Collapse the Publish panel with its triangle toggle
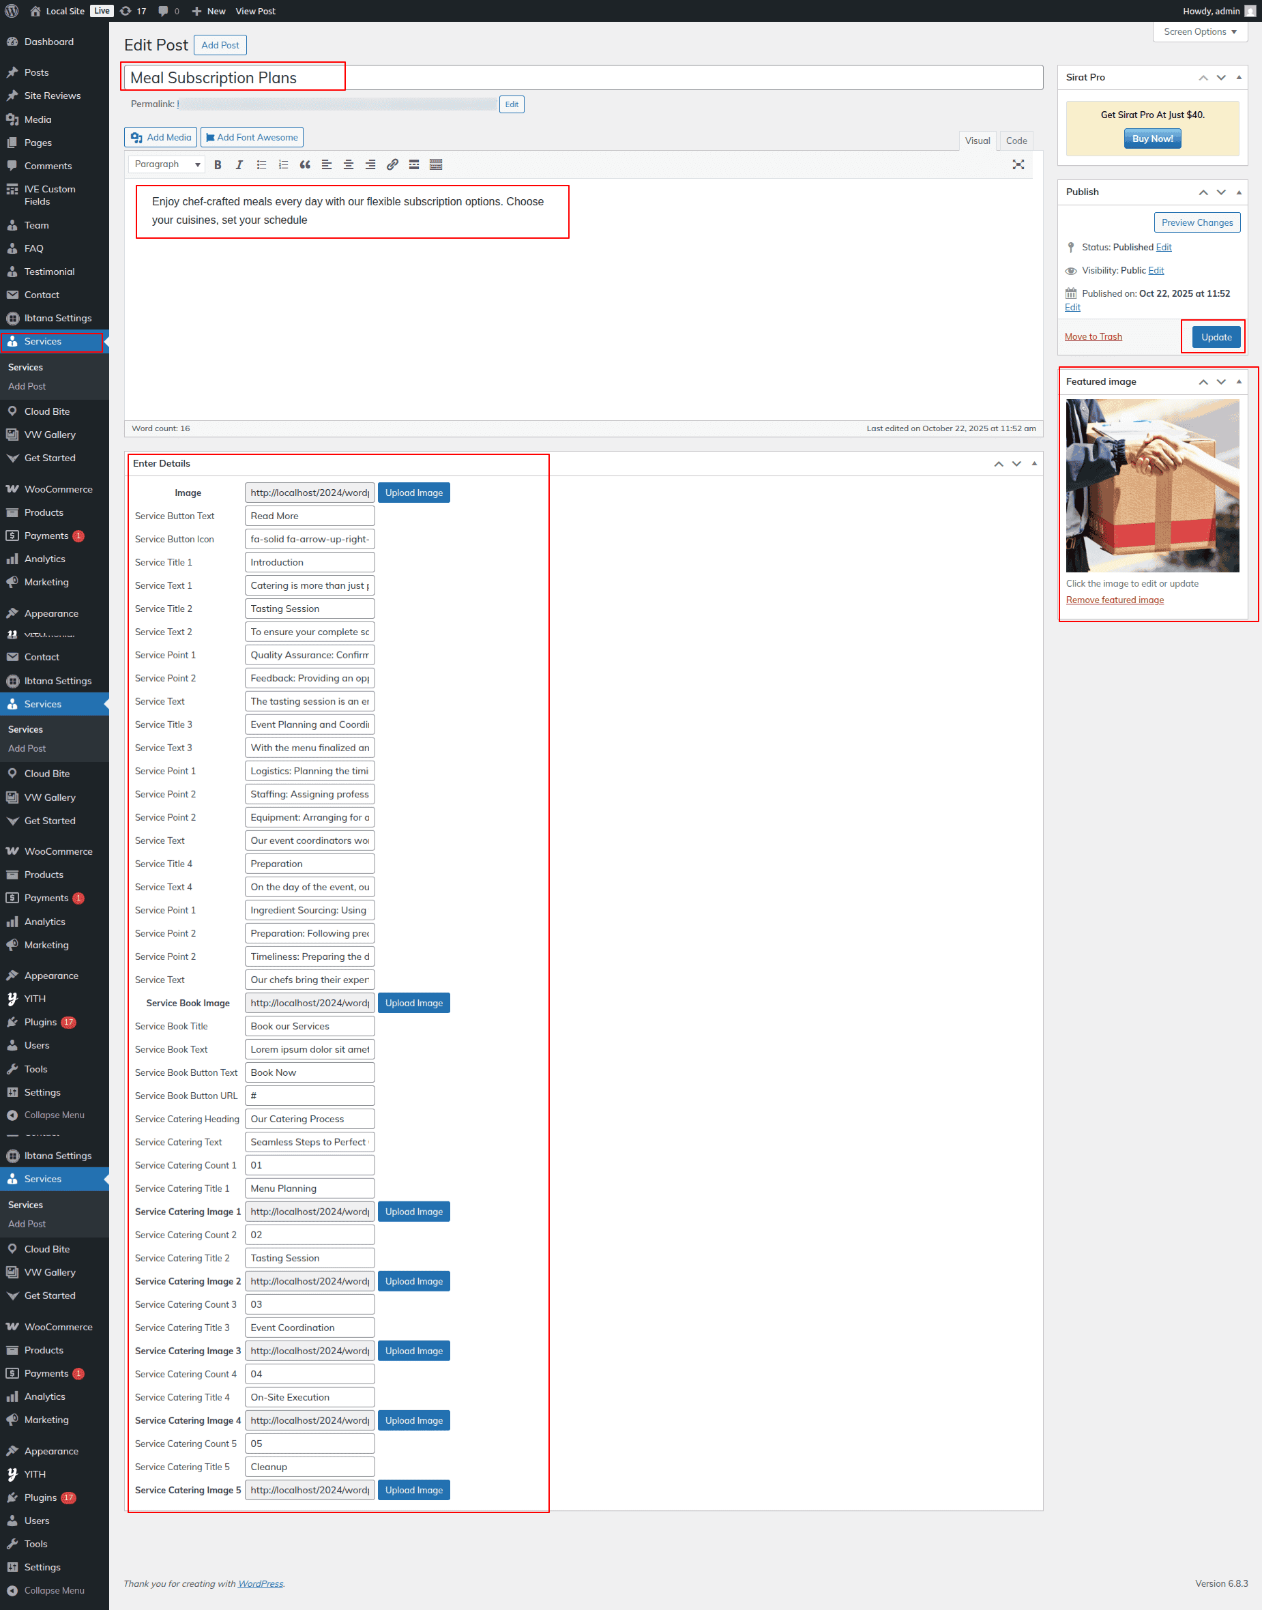Image resolution: width=1262 pixels, height=1610 pixels. click(1238, 192)
